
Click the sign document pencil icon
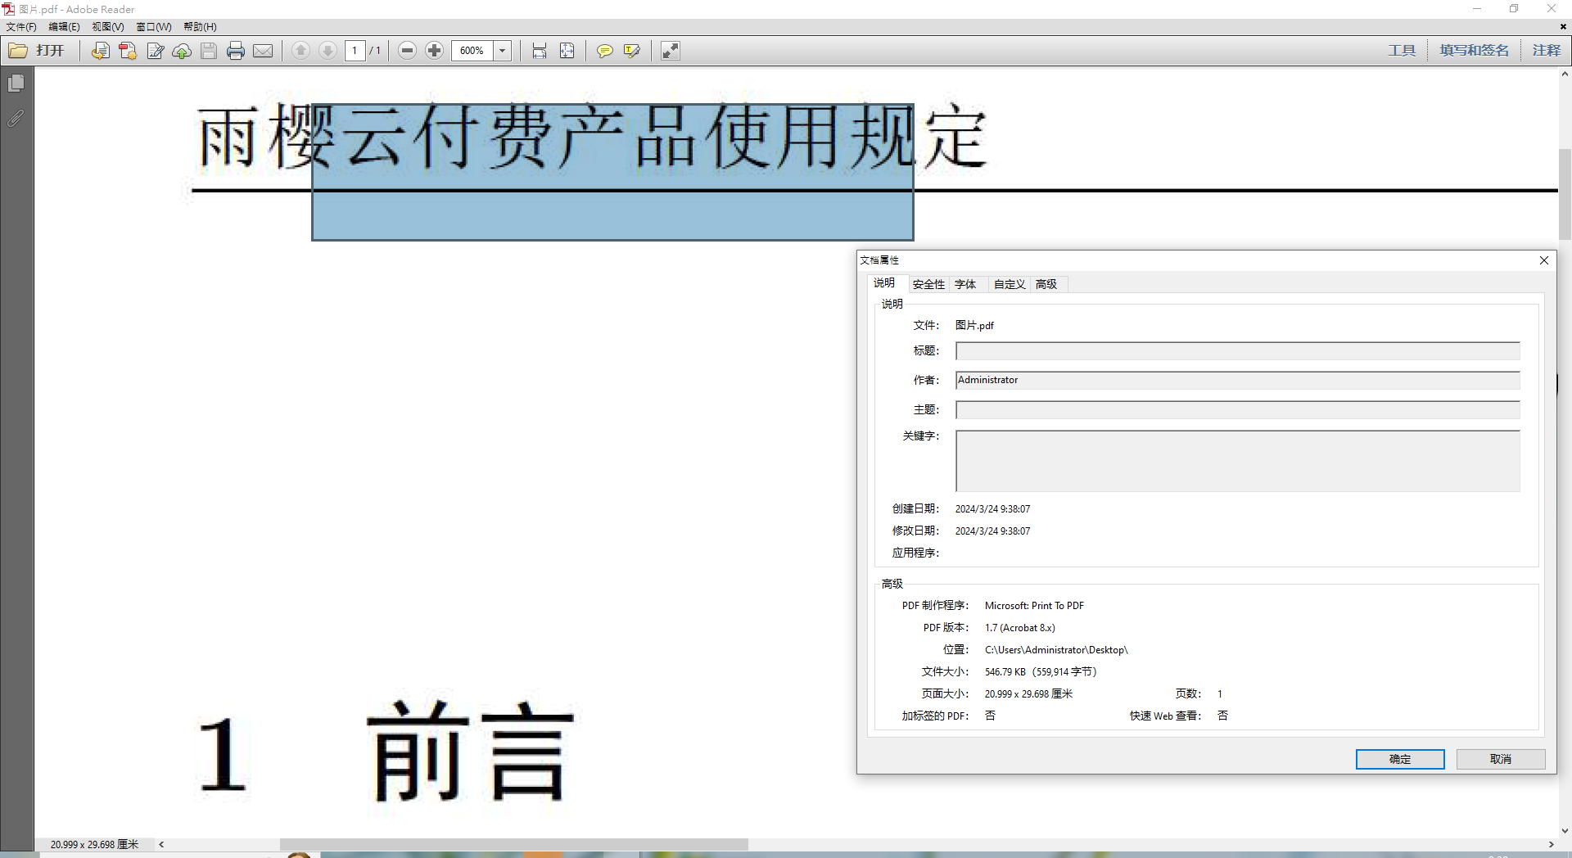coord(155,51)
